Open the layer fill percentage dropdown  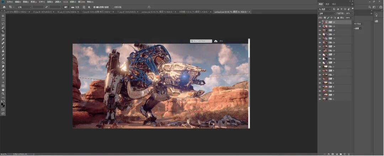(x=352, y=18)
